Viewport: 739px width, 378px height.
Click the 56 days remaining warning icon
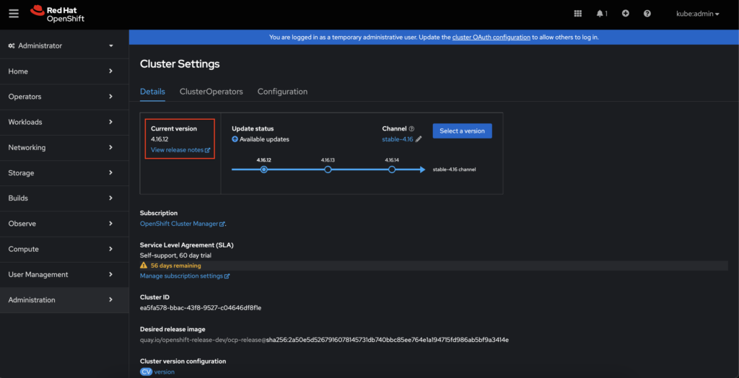(144, 265)
